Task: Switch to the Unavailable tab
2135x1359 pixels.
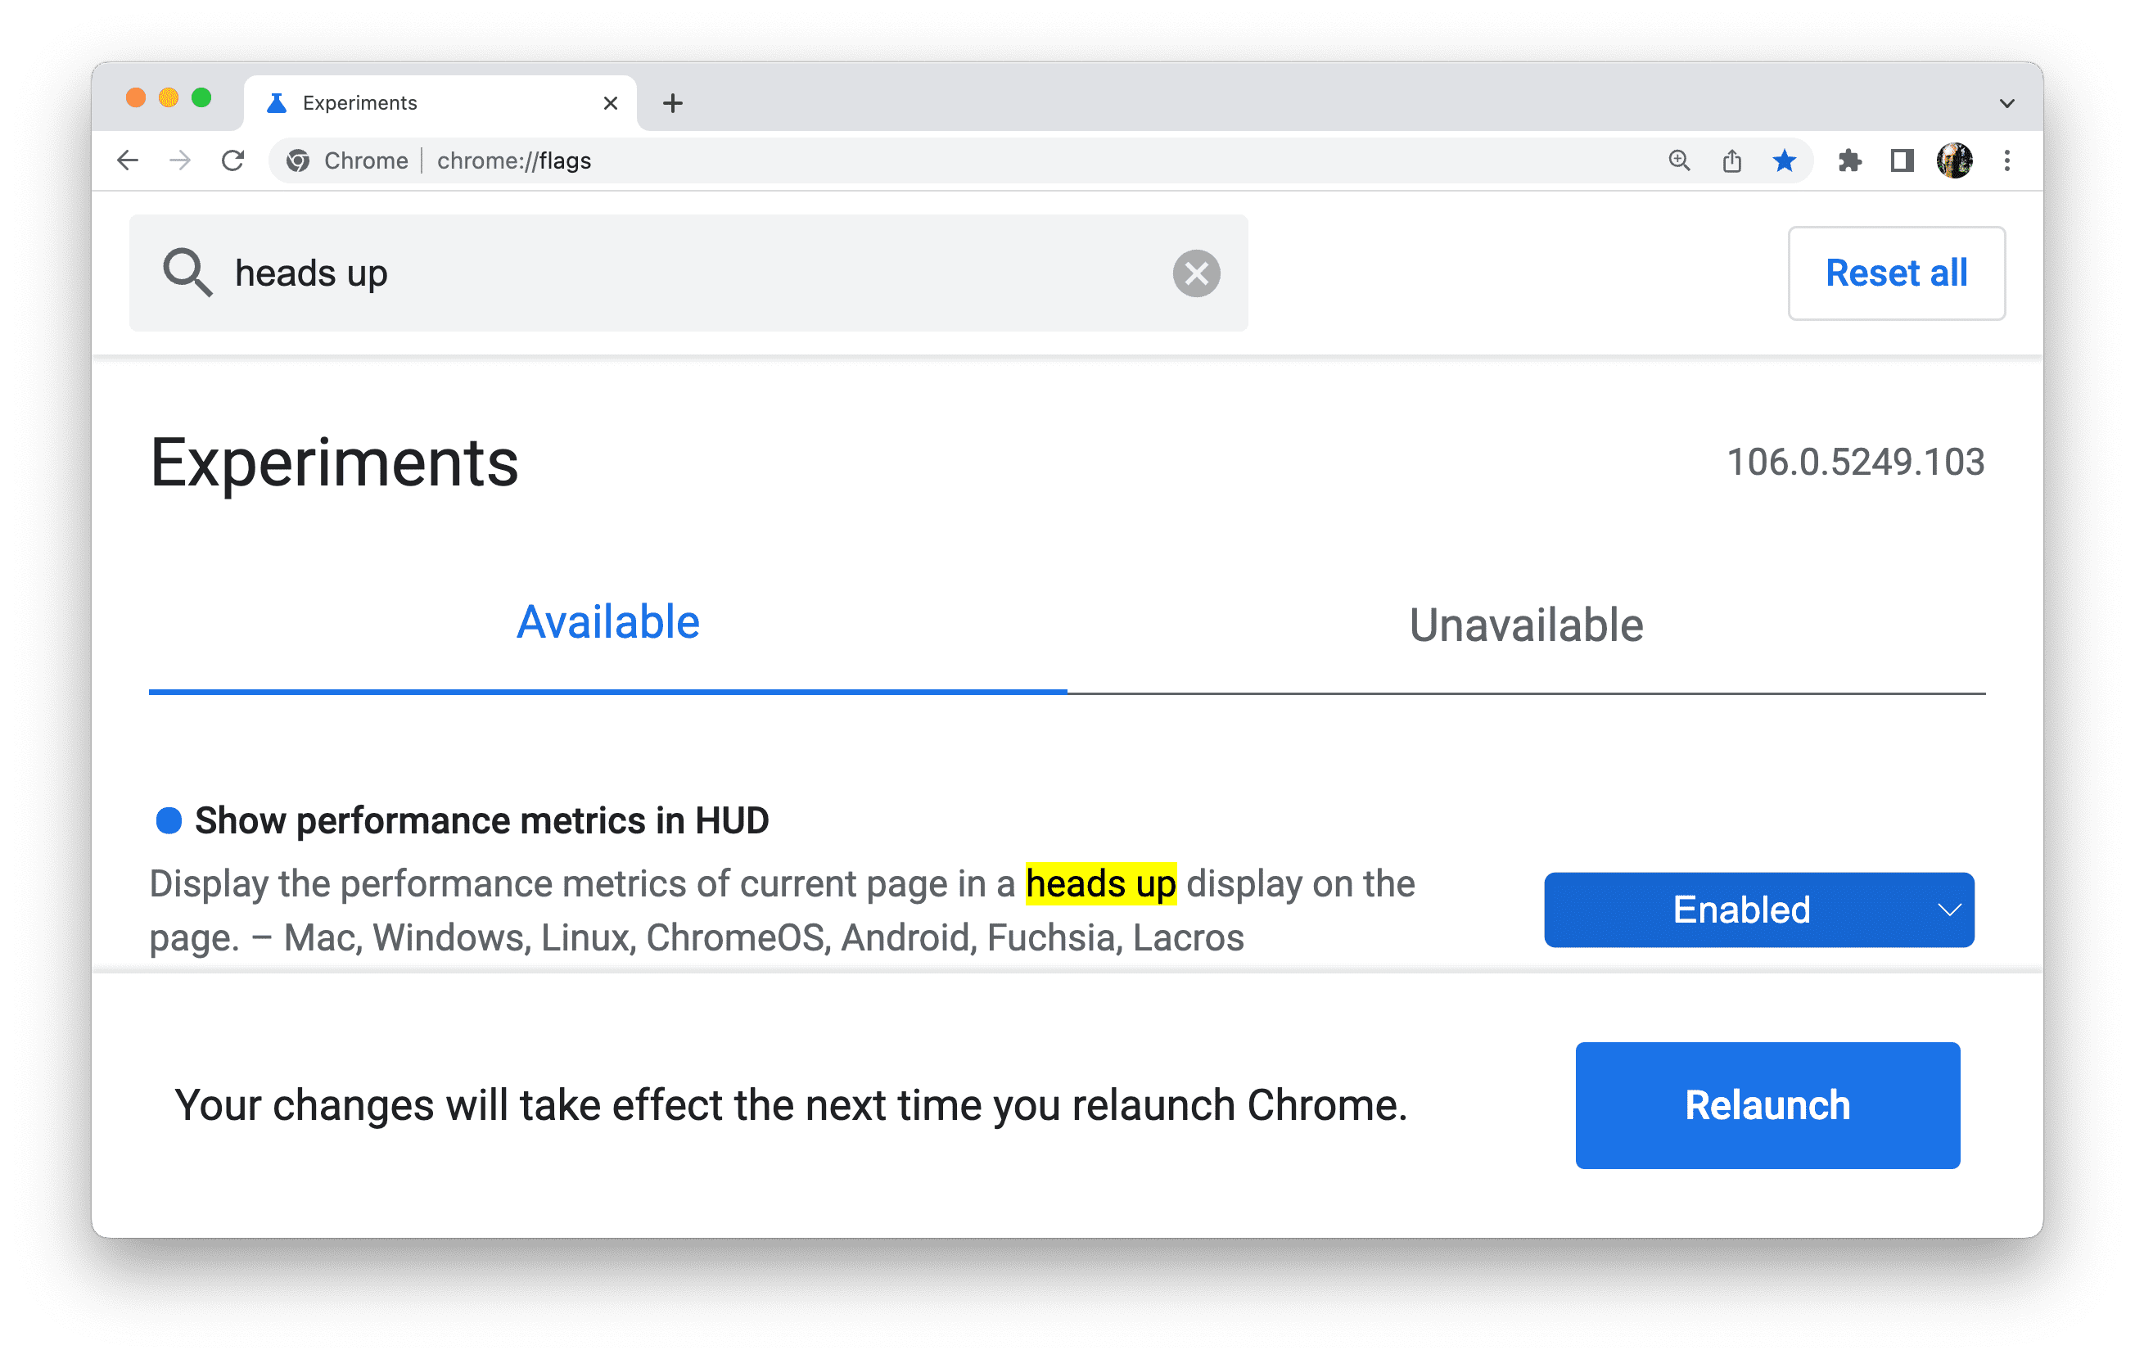Action: tap(1525, 623)
